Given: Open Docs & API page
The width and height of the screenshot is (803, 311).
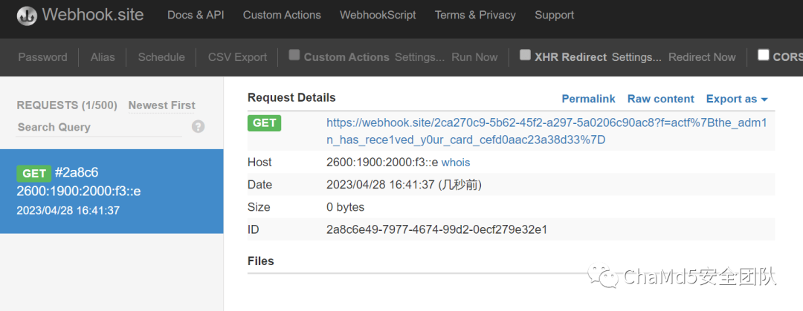Looking at the screenshot, I should click(196, 16).
